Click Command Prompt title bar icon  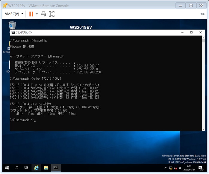click(13, 33)
